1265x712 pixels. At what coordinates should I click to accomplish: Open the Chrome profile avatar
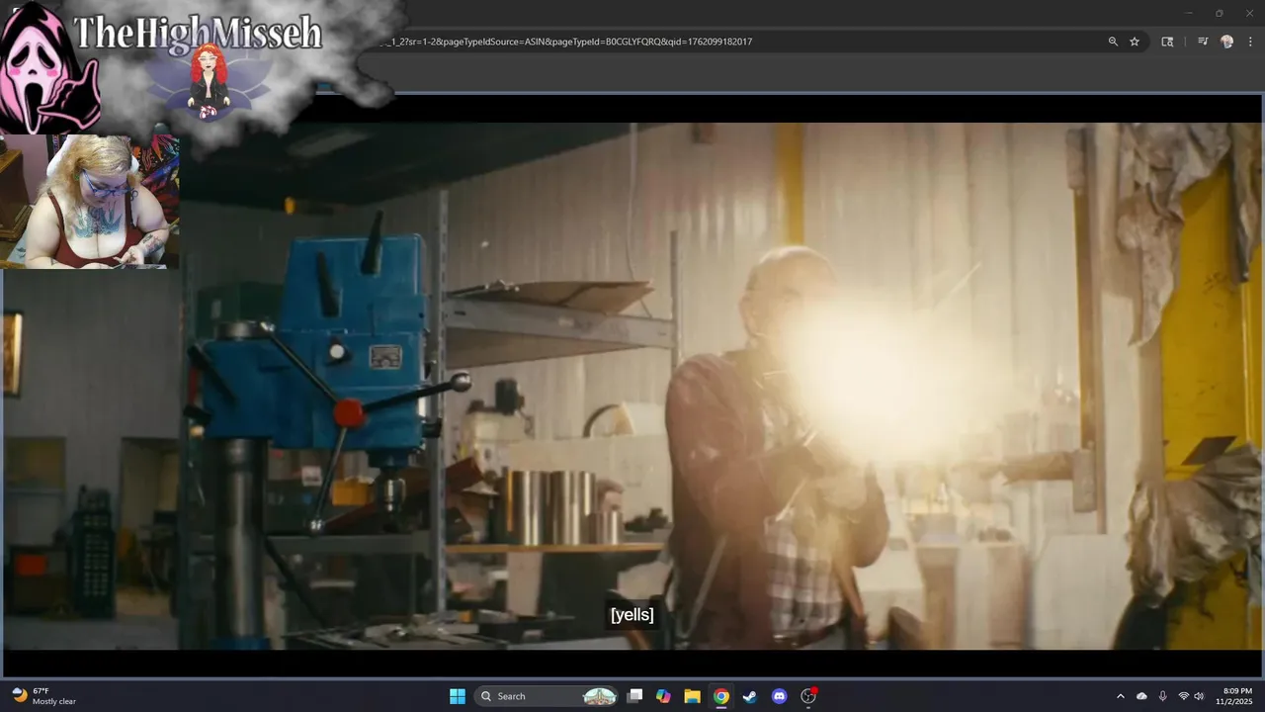(x=1227, y=42)
